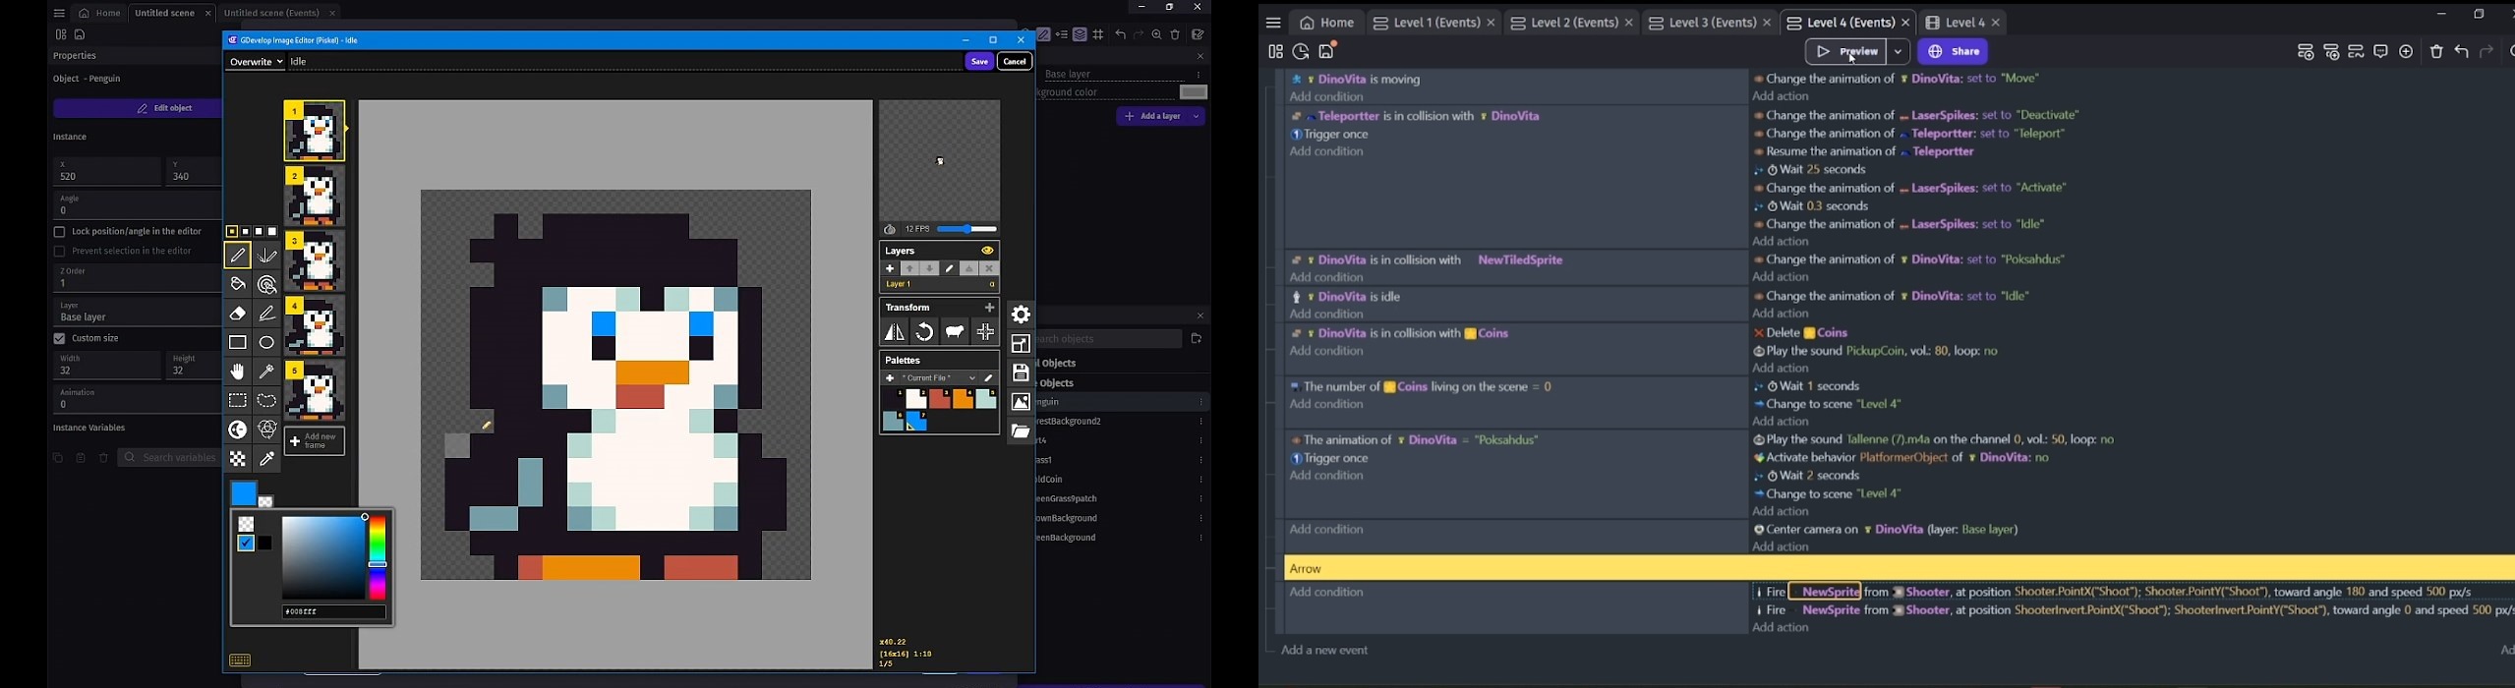Select the orange palette swatch 4
The image size is (2515, 688).
click(964, 398)
